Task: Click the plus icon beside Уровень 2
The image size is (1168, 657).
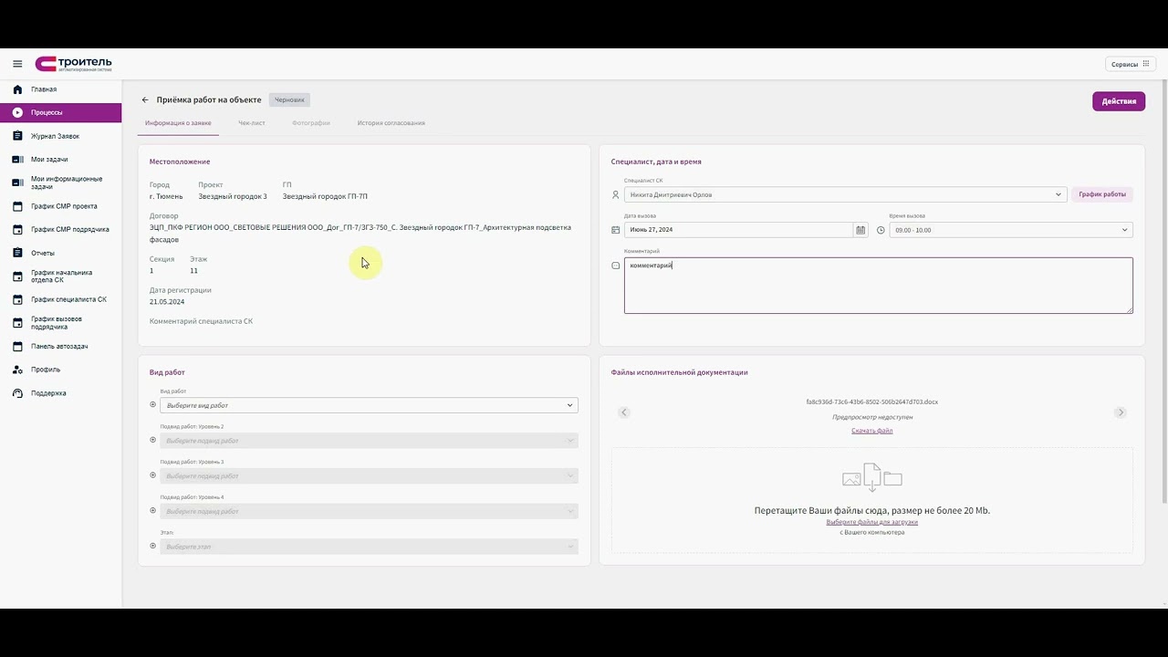Action: coord(152,440)
